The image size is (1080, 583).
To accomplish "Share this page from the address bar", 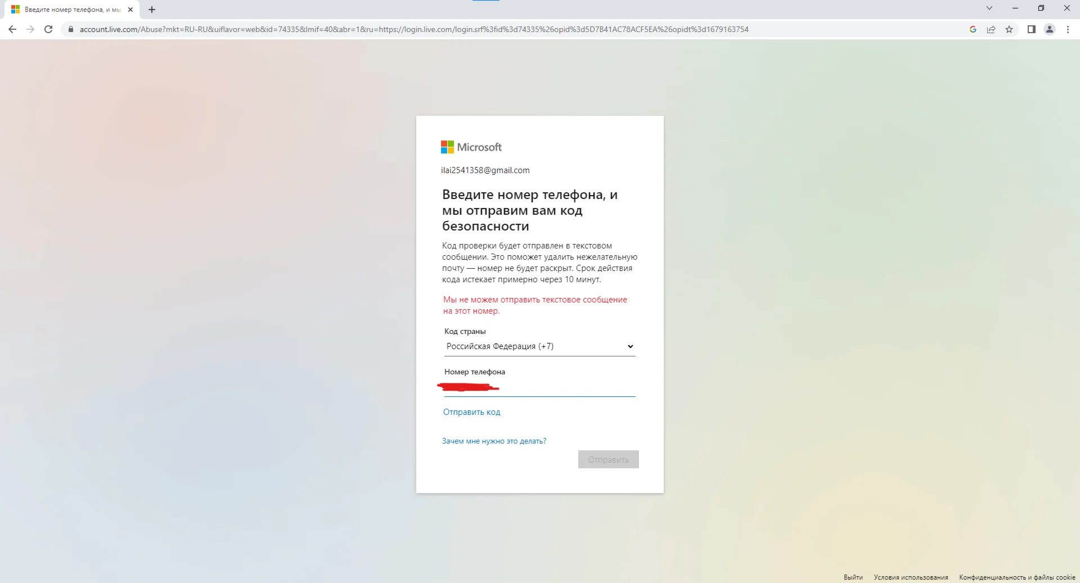I will click(991, 29).
